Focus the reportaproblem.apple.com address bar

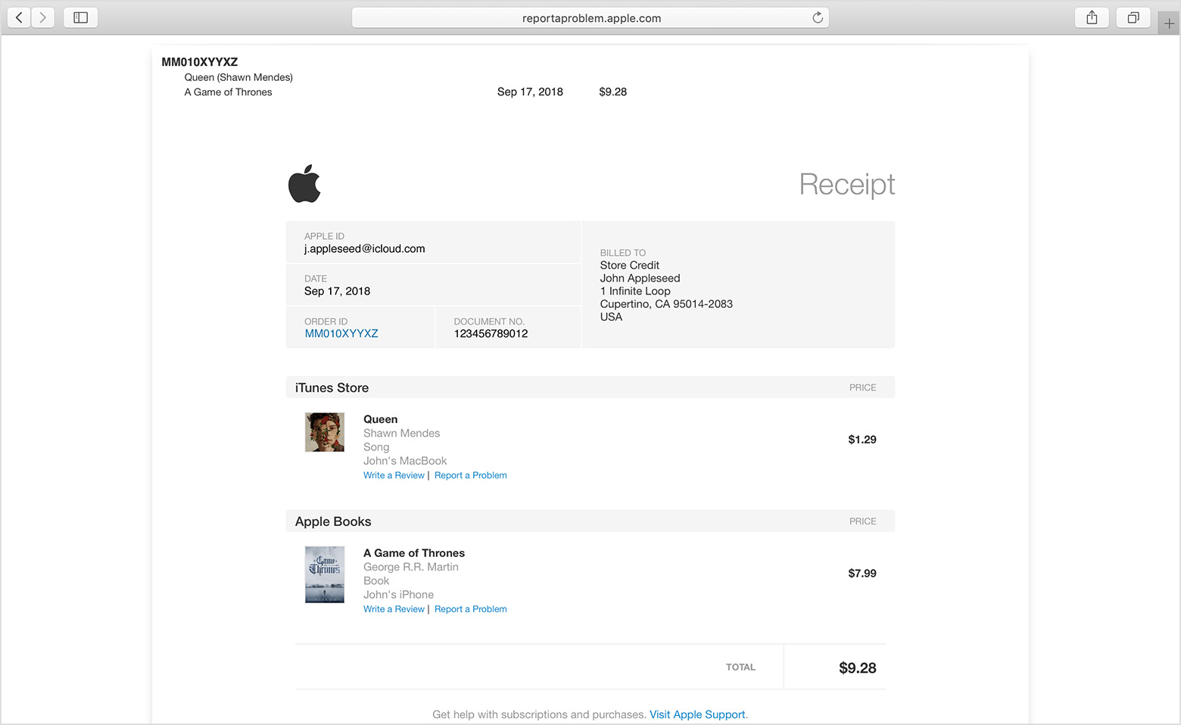[x=590, y=18]
